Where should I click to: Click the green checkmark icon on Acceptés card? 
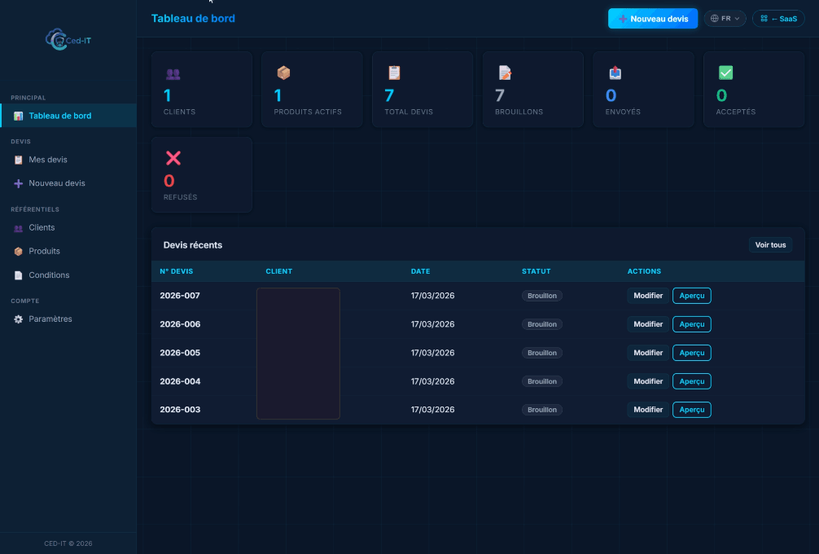[727, 72]
